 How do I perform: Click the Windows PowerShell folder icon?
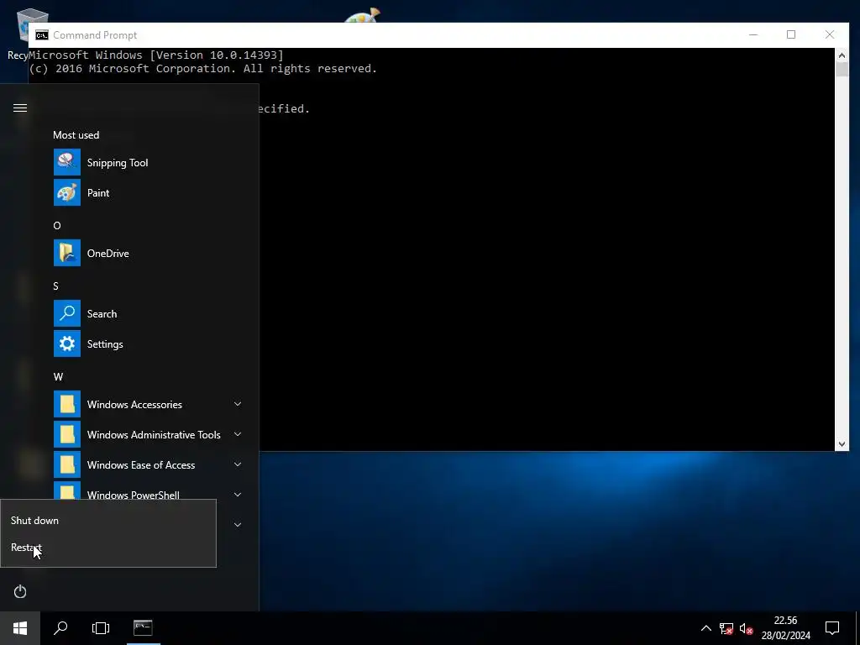67,490
